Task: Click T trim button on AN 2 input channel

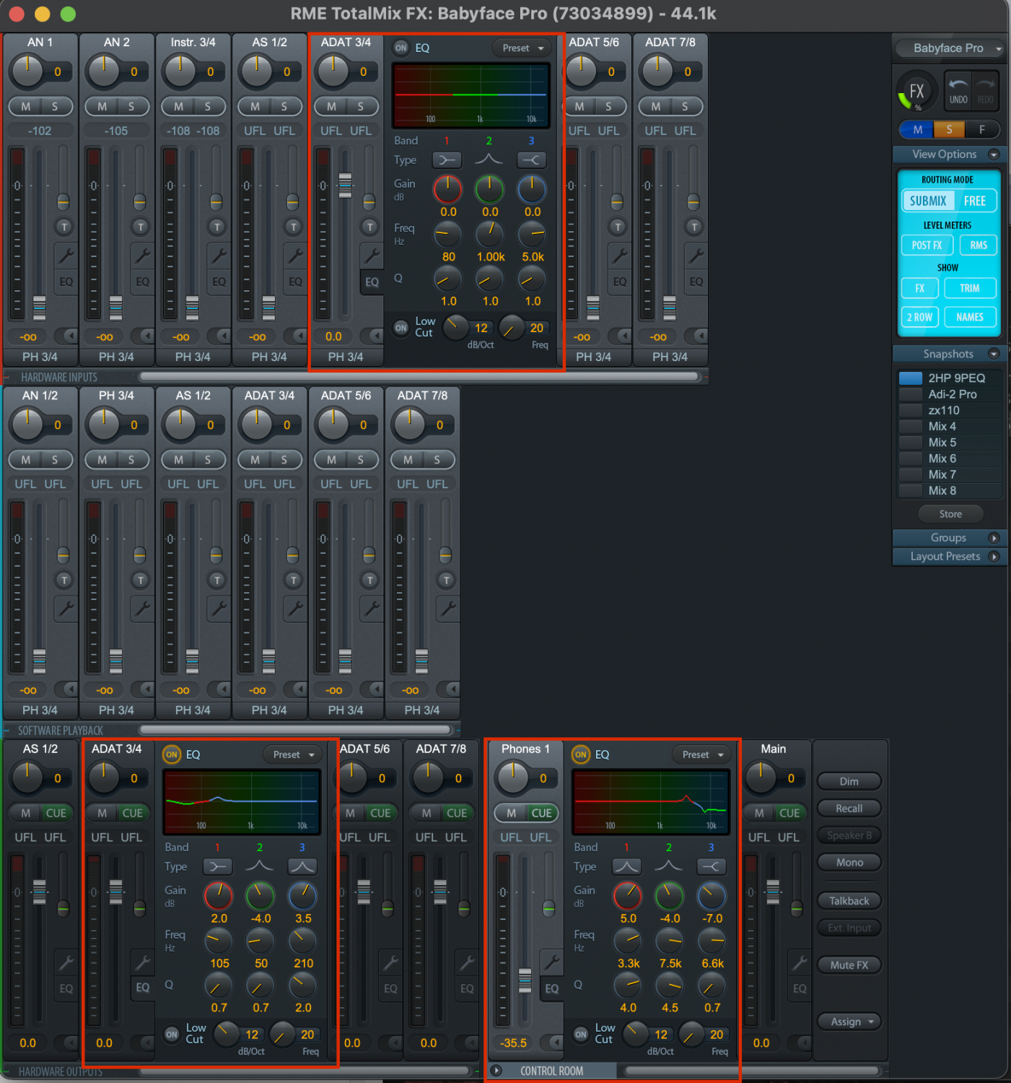Action: (140, 227)
